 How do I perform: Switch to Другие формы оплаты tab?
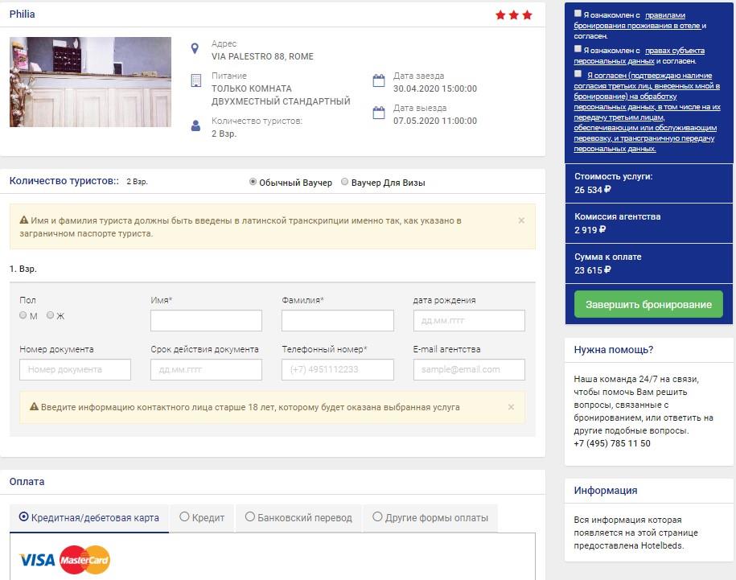(430, 518)
